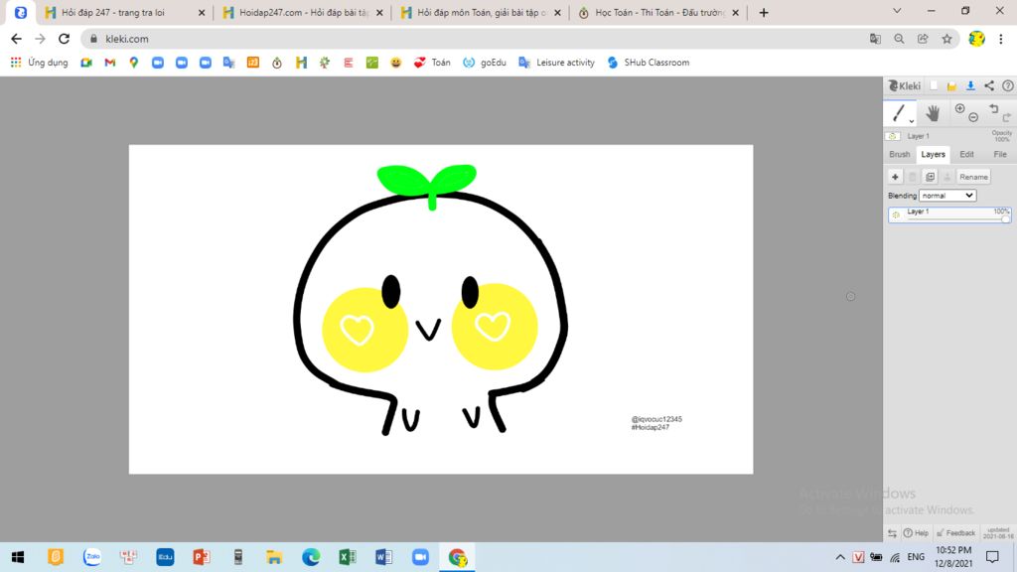Screen dimensions: 1017x572
Task: Open the brush tool dropdown arrow
Action: tap(912, 121)
